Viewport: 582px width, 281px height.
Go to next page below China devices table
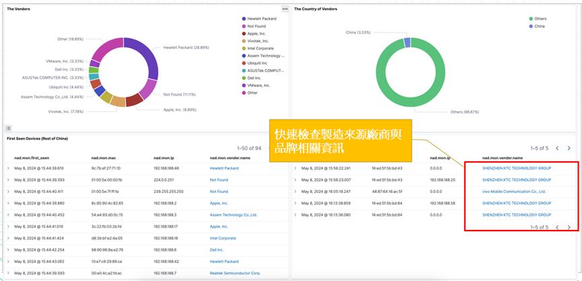[x=569, y=227]
